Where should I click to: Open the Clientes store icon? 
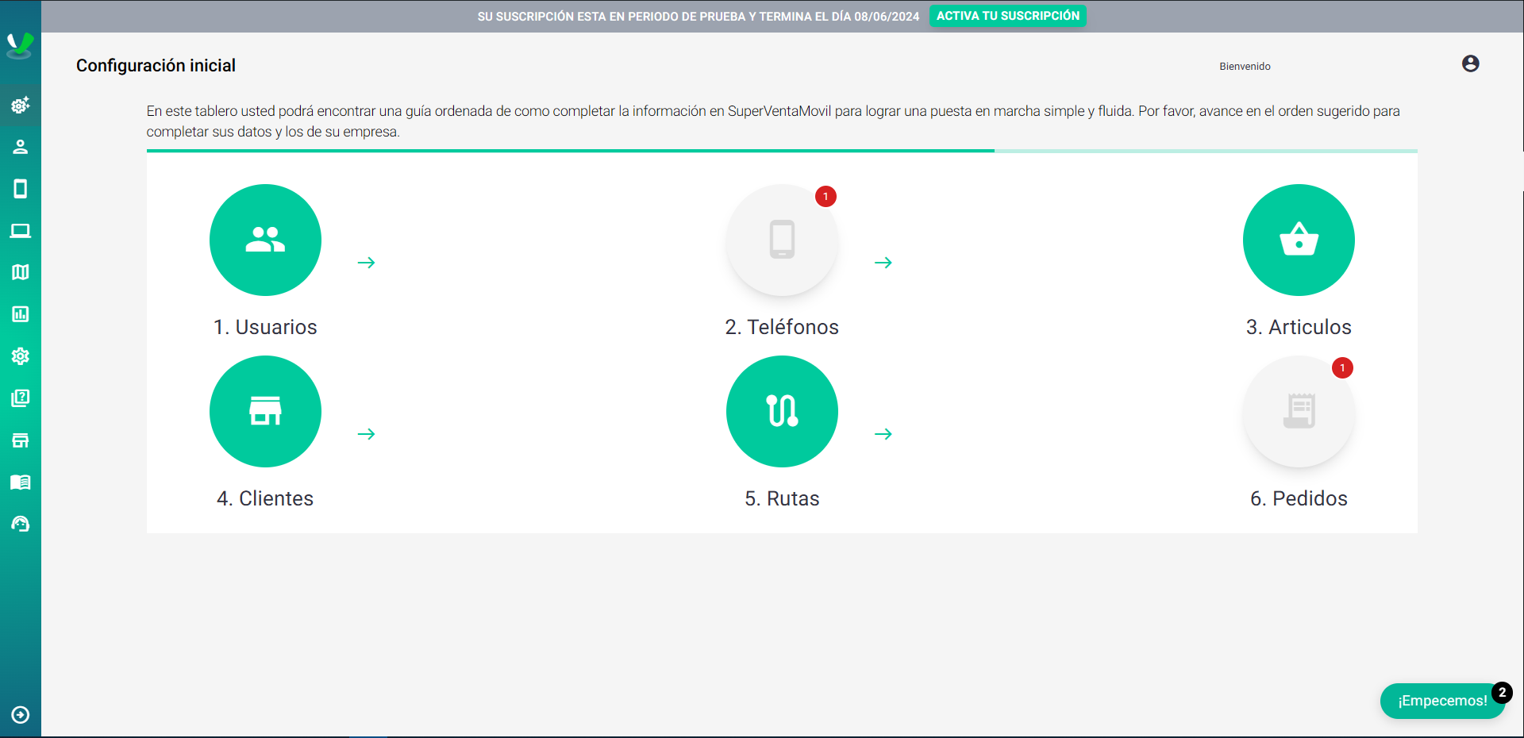(x=265, y=411)
